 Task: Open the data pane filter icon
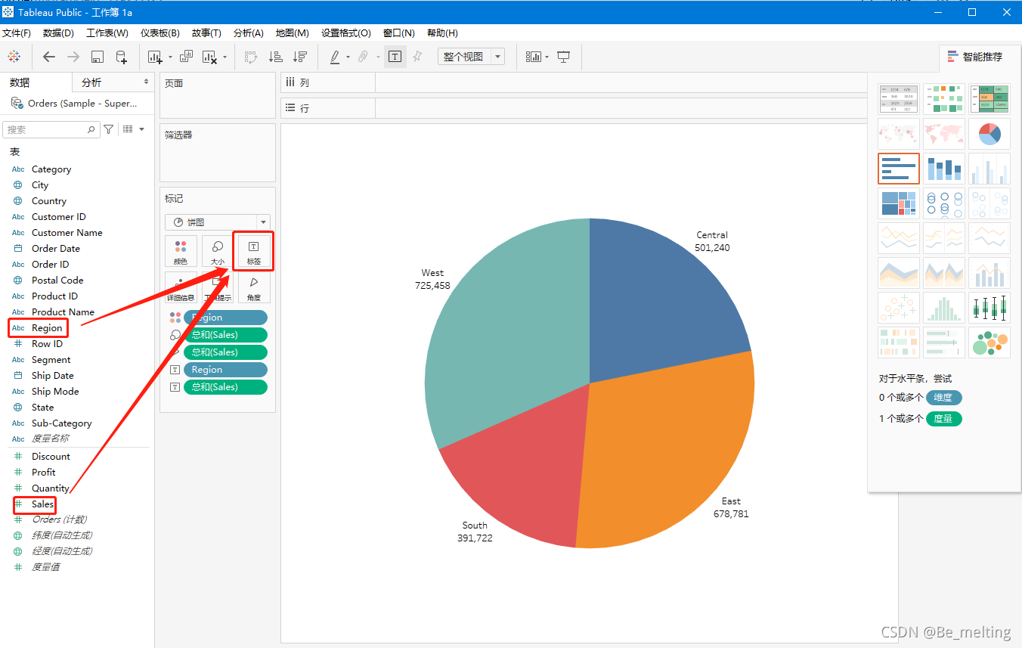click(x=109, y=129)
